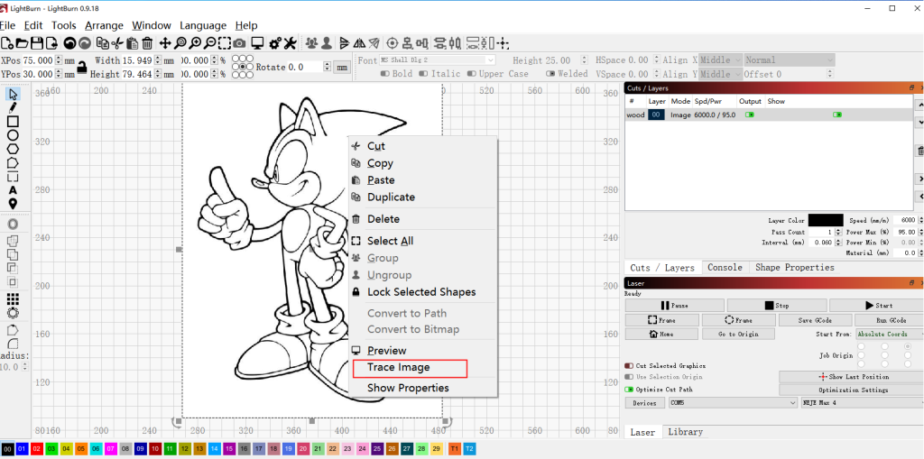
Task: Select the Draw Lines pencil tool
Action: (13, 107)
